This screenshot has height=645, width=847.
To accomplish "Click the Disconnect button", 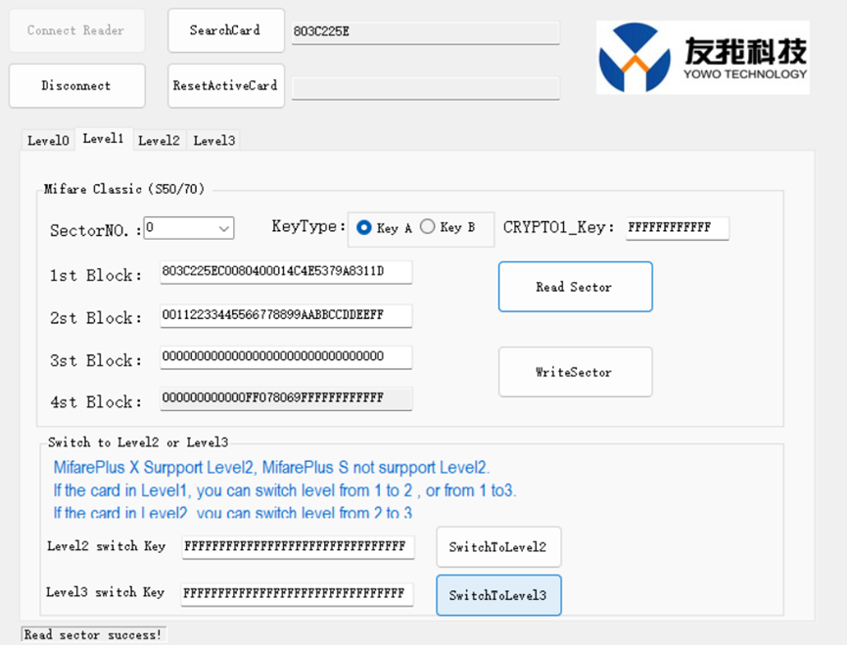I will pos(76,86).
